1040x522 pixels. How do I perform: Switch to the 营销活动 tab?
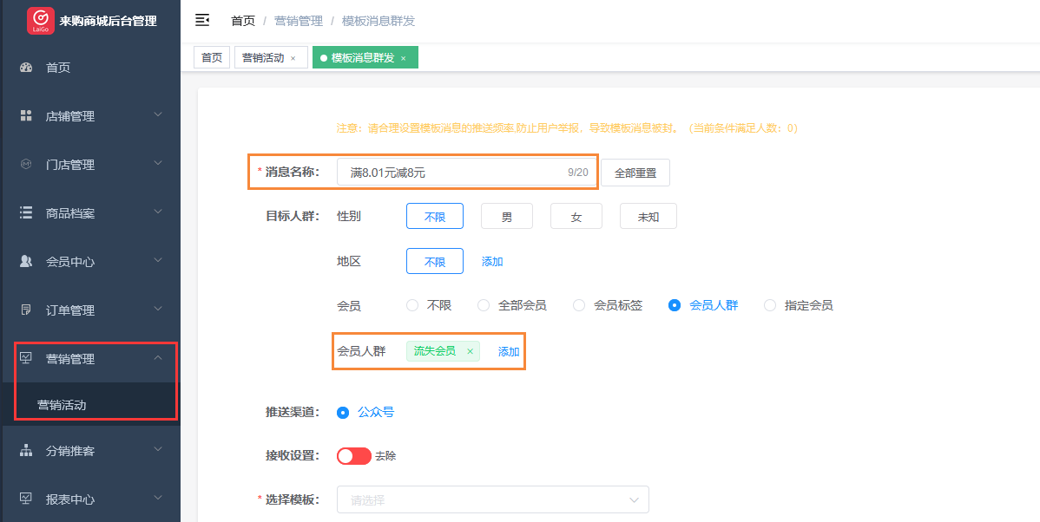click(x=263, y=58)
